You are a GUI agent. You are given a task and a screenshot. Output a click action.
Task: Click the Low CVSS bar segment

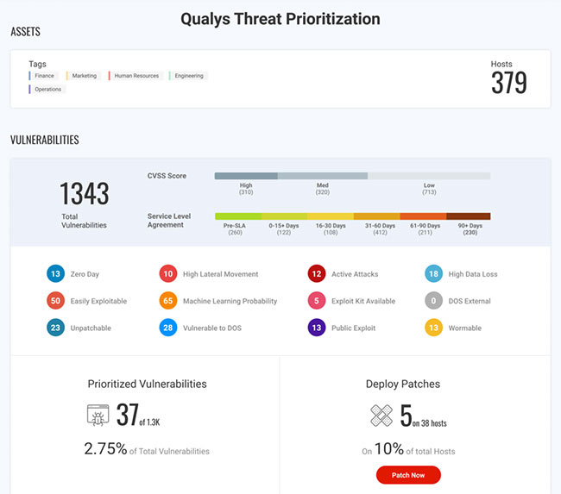[429, 176]
